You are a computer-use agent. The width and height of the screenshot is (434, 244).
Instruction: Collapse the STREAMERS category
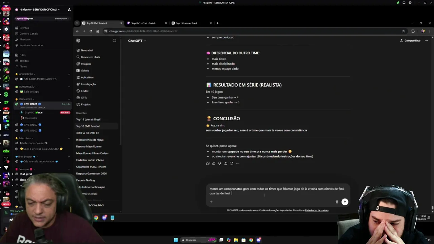tap(25, 99)
